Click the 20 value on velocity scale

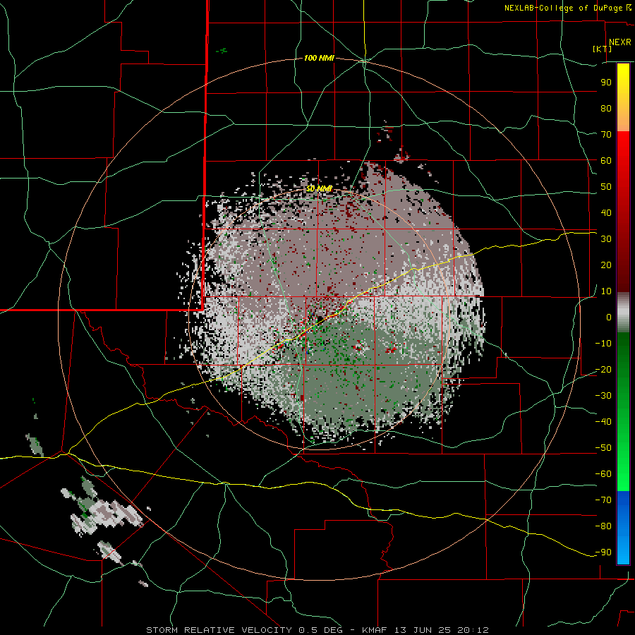pos(606,265)
